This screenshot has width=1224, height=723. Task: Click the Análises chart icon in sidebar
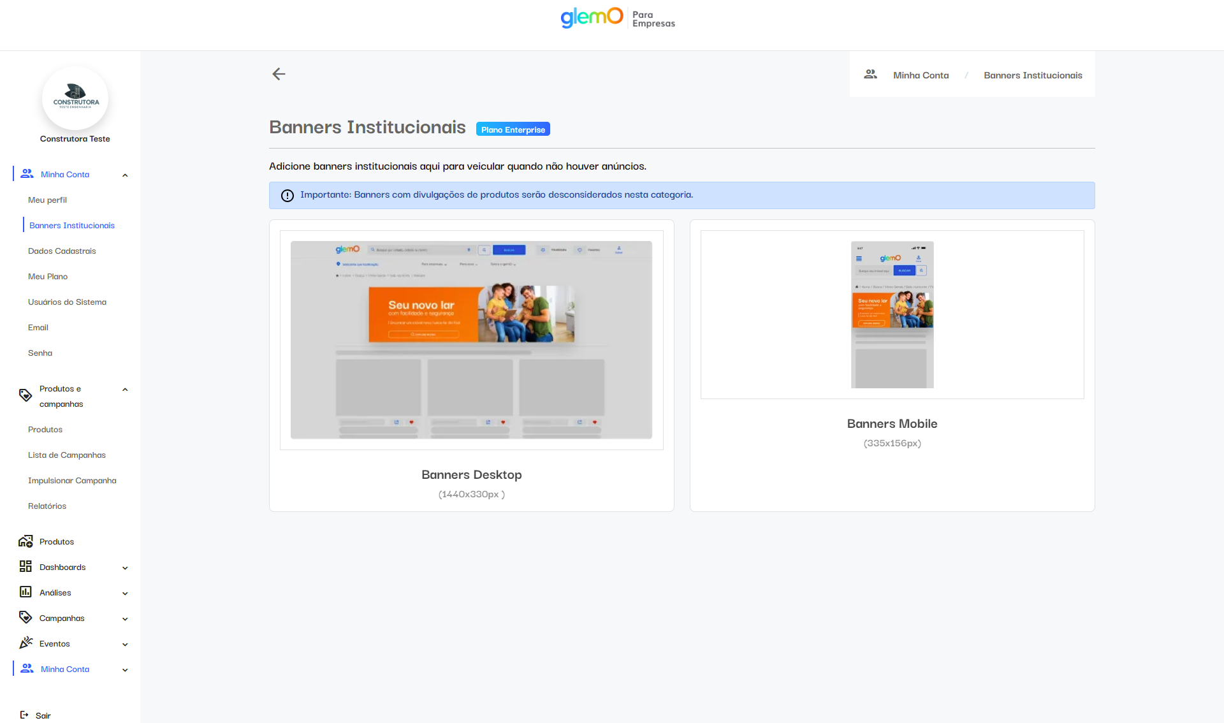pos(25,592)
